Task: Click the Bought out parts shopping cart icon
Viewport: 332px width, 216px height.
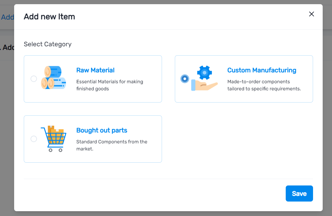Action: click(53, 139)
